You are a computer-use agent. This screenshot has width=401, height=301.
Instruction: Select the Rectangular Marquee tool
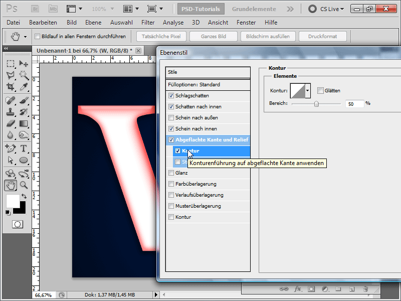coord(11,63)
